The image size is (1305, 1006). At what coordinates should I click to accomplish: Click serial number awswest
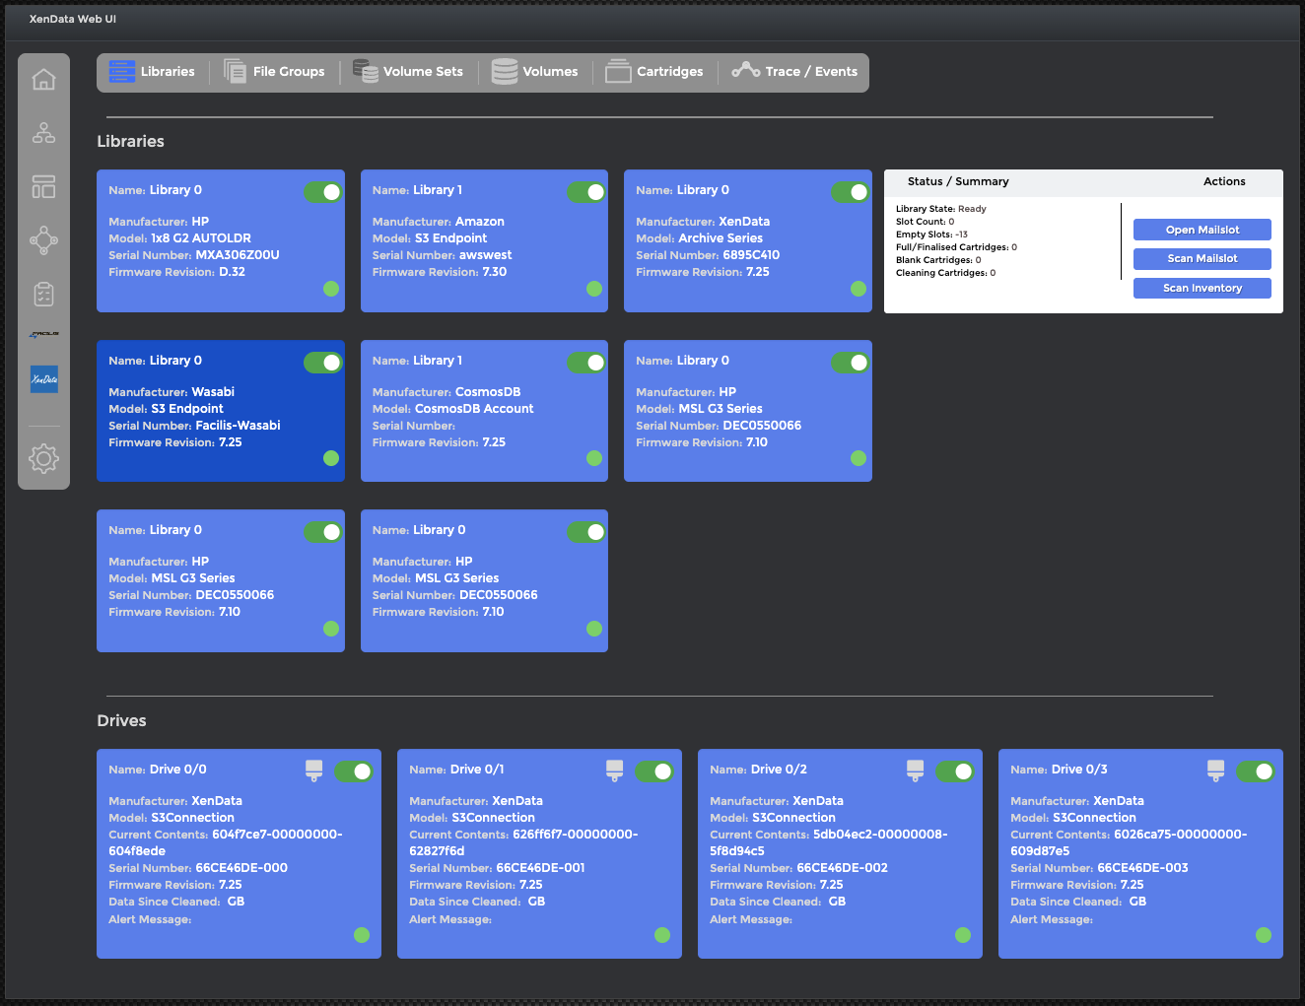pos(486,255)
